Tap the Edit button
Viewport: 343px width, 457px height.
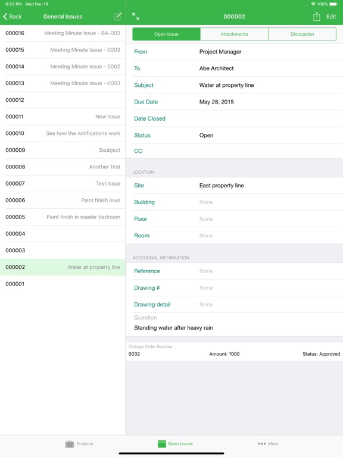coord(331,17)
